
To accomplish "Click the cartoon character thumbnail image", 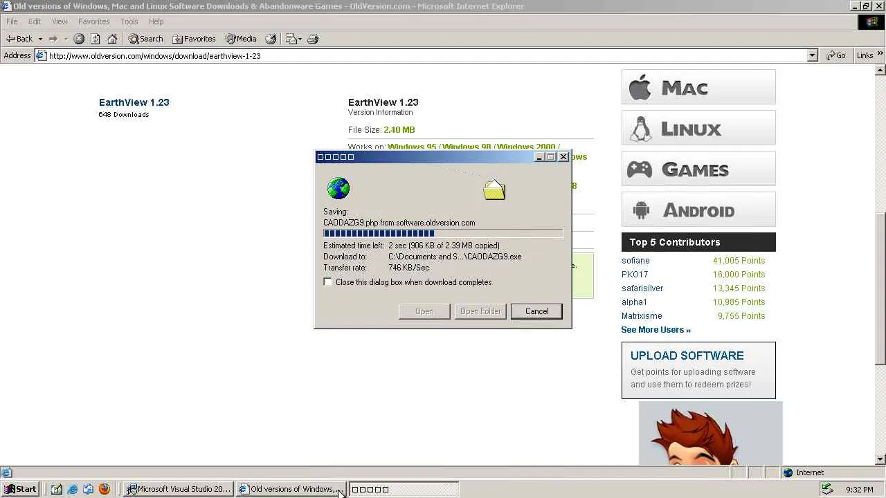I will click(710, 433).
